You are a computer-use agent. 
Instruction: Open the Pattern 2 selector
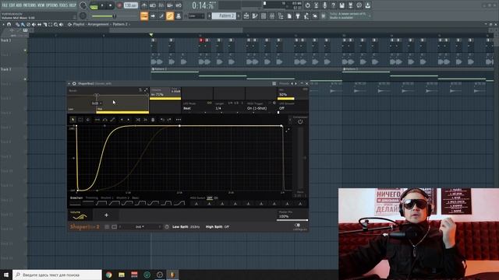(x=225, y=16)
